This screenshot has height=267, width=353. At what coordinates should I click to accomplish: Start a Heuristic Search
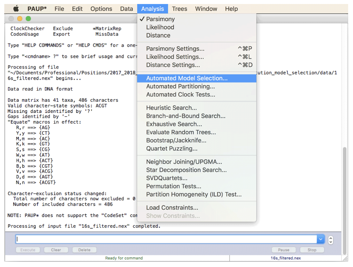(x=171, y=108)
